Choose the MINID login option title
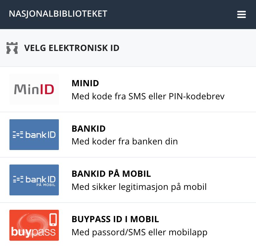Viewport: 256px width, 248px height. coord(85,83)
